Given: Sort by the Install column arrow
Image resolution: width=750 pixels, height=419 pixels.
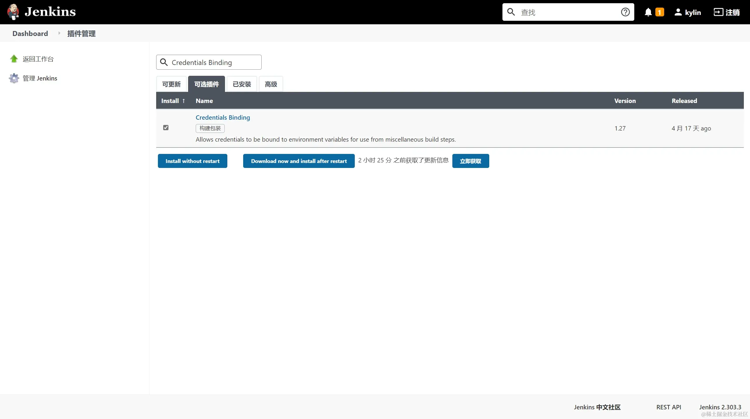Looking at the screenshot, I should pos(184,101).
